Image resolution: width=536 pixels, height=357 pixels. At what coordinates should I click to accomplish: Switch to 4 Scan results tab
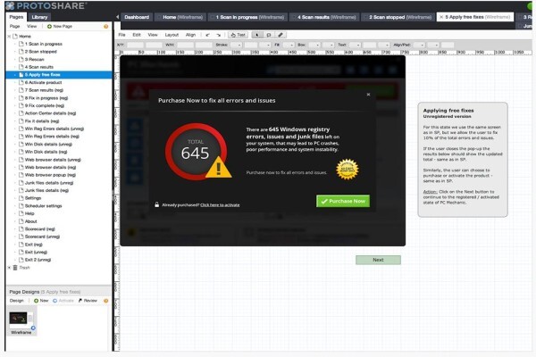coord(324,17)
